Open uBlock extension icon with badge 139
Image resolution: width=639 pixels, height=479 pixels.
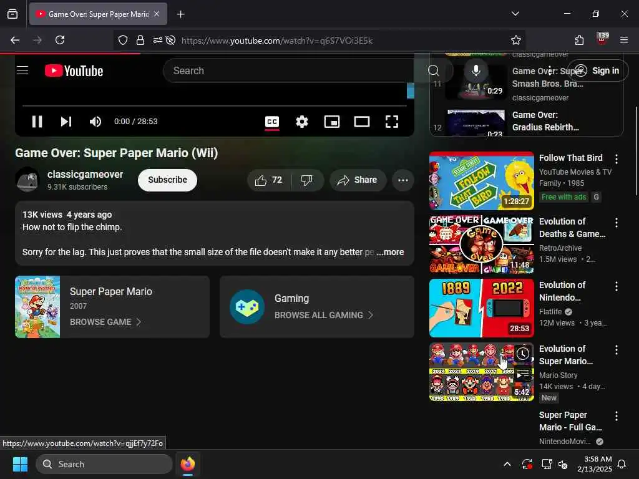tap(602, 39)
